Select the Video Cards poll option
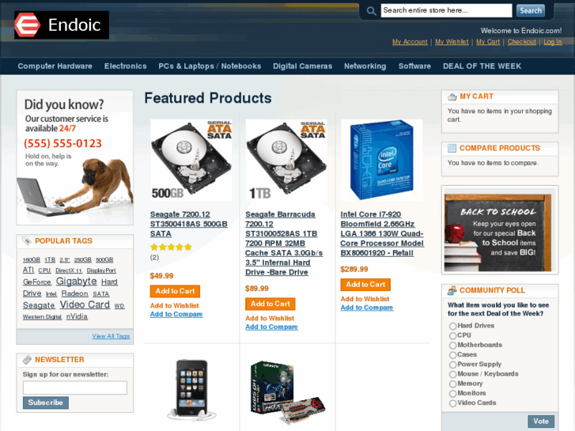This screenshot has height=431, width=575. (453, 403)
